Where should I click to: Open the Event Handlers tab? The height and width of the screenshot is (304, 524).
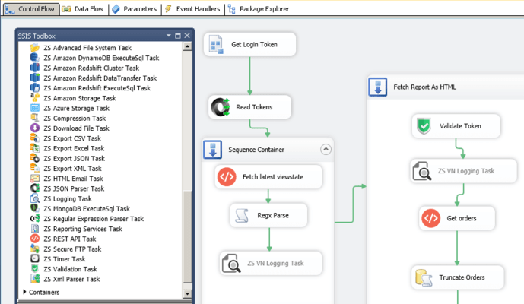[x=191, y=8]
